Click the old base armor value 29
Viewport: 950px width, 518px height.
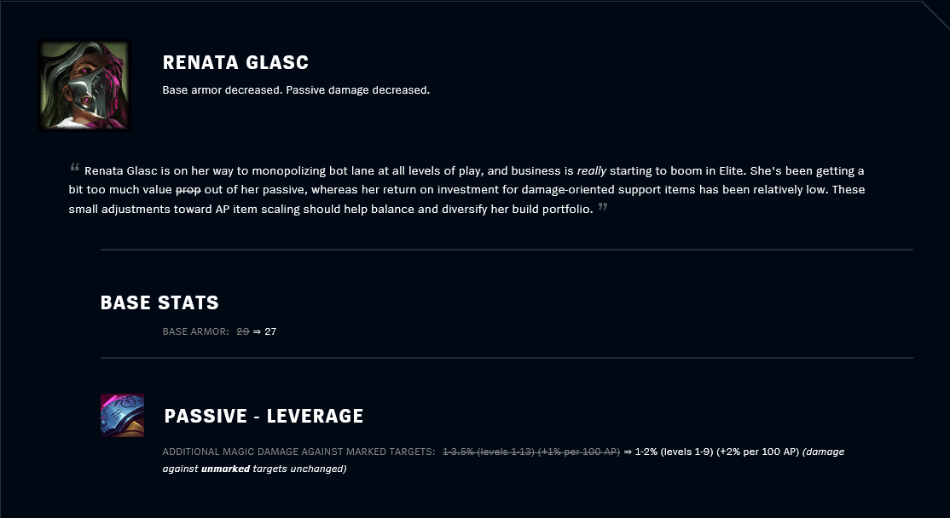(243, 331)
